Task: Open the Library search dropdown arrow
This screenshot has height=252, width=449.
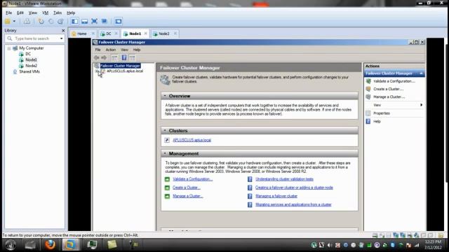Action: click(x=61, y=38)
